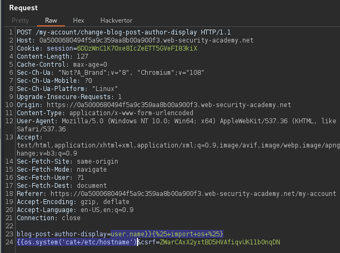This screenshot has width=340, height=253.
Task: Click the Origin header URL
Action: 169,105
